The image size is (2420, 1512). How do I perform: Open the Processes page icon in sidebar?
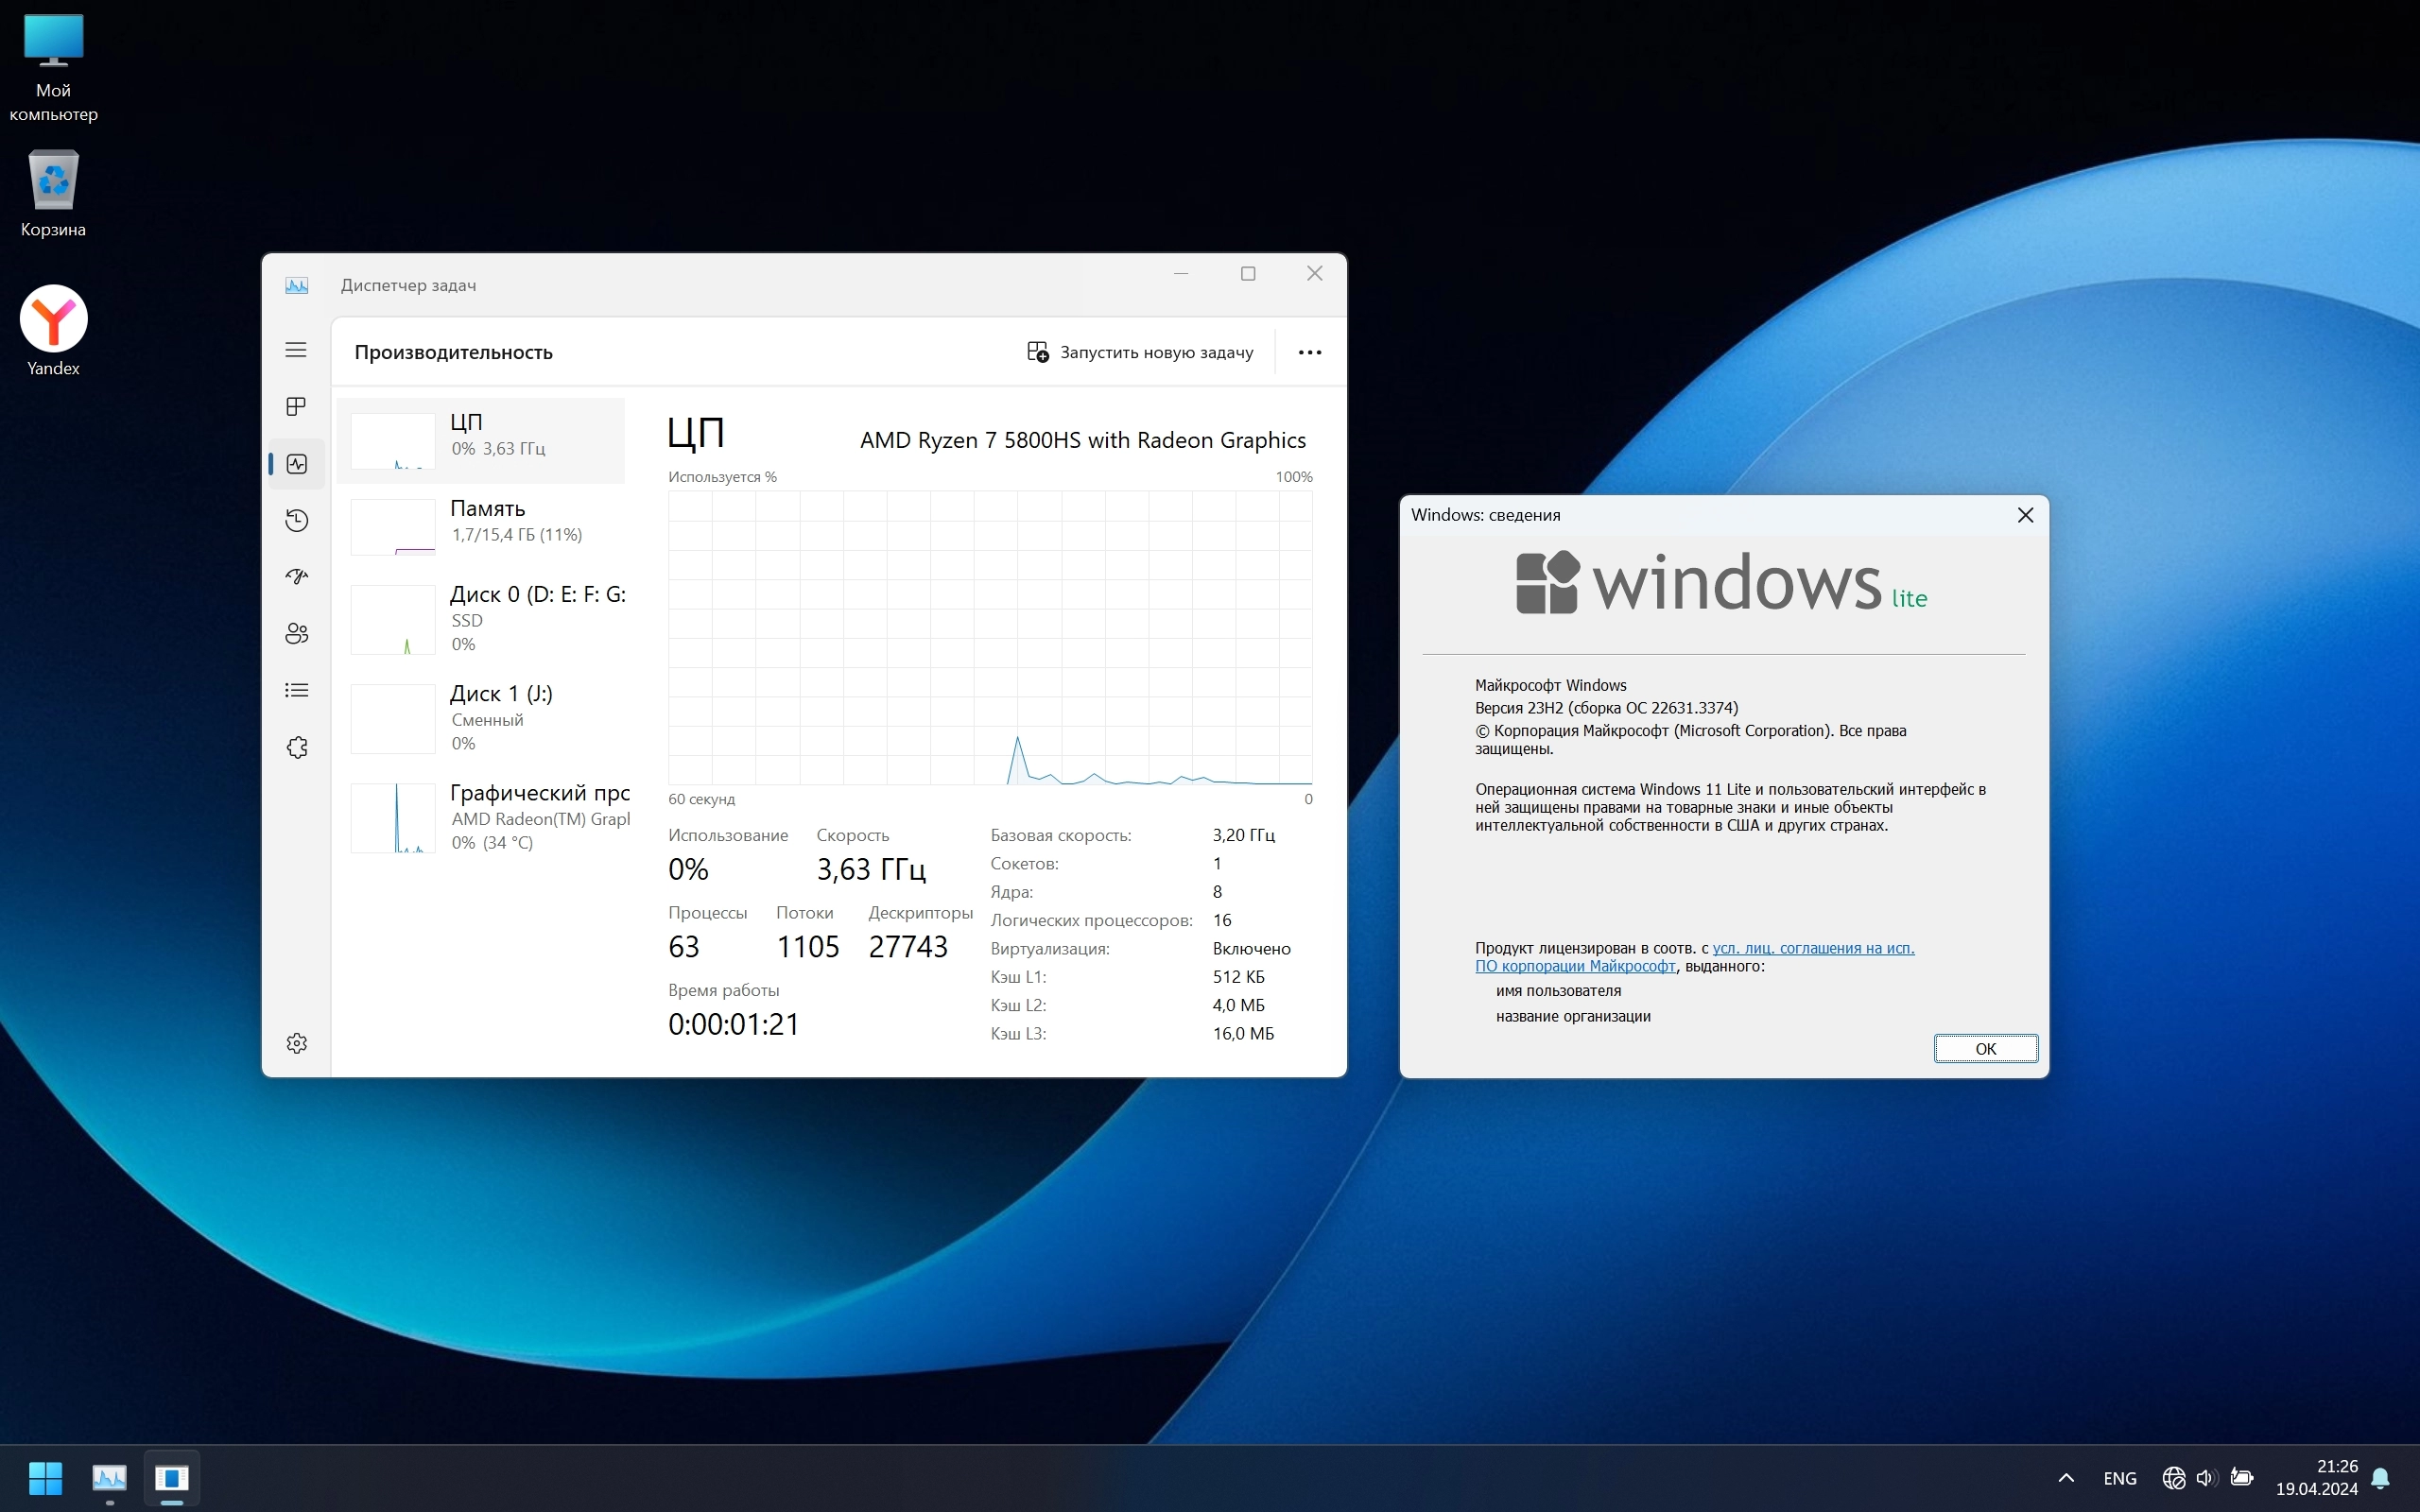coord(296,406)
